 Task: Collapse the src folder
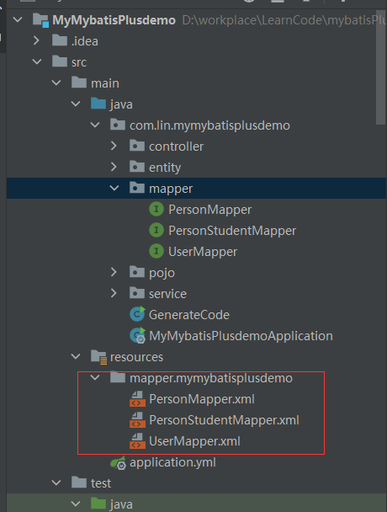(x=37, y=61)
